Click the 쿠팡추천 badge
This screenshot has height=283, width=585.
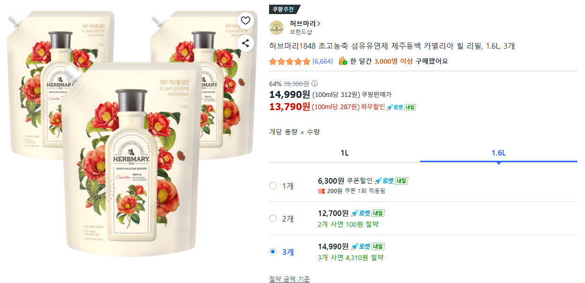click(x=284, y=9)
